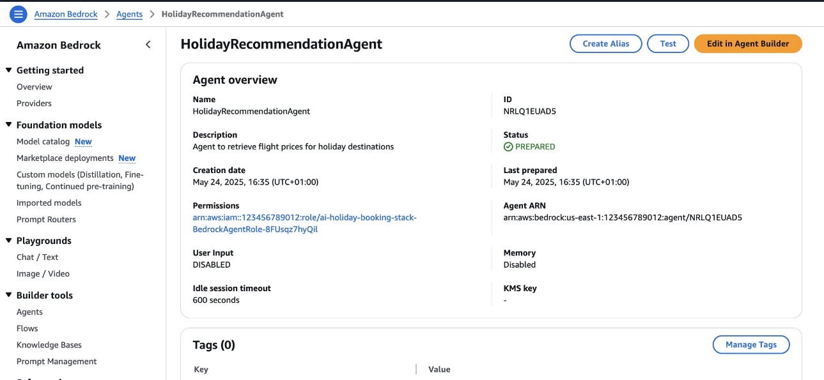This screenshot has width=824, height=380.
Task: Open Prompt Routers in the sidebar
Action: pos(46,220)
